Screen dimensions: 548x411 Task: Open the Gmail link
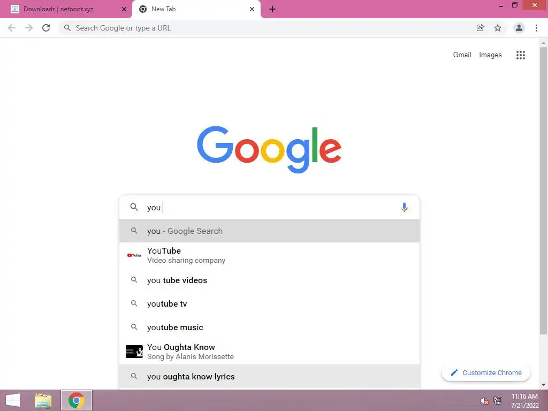coord(462,55)
